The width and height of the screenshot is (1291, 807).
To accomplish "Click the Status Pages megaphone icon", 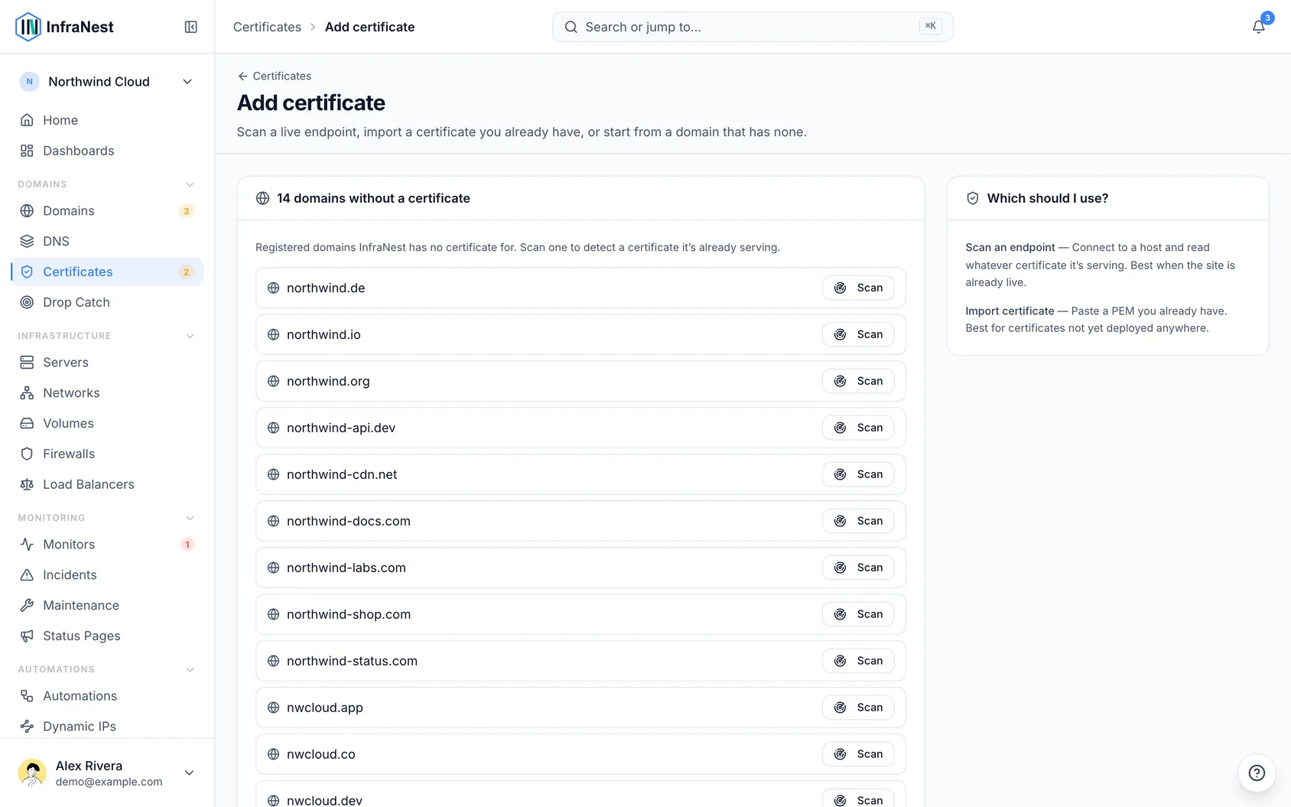I will (x=27, y=636).
